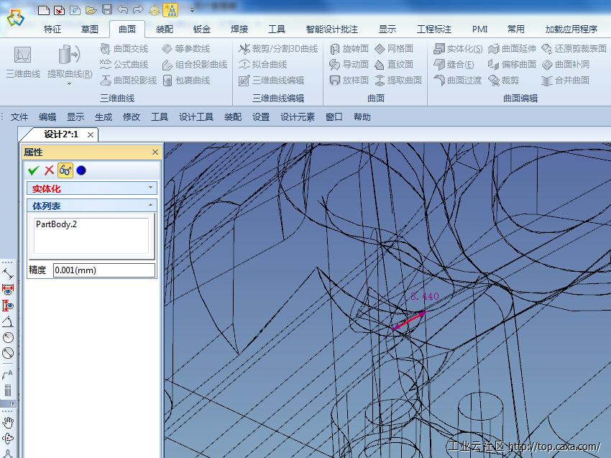
Task: Close the 设计2*:1 document tab
Action: [x=91, y=134]
